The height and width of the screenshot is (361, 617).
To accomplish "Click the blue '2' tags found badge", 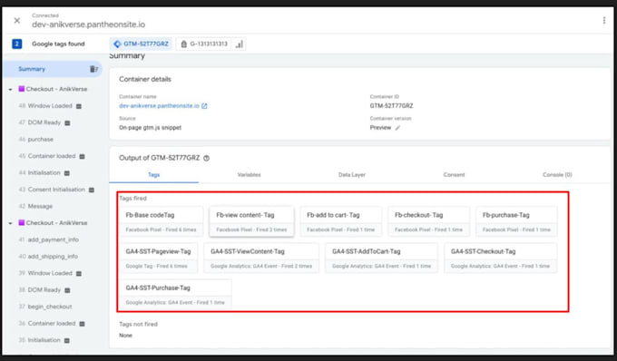I will coord(17,44).
